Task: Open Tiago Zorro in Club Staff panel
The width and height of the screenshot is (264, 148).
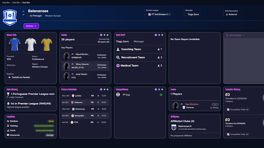Action: click(122, 42)
